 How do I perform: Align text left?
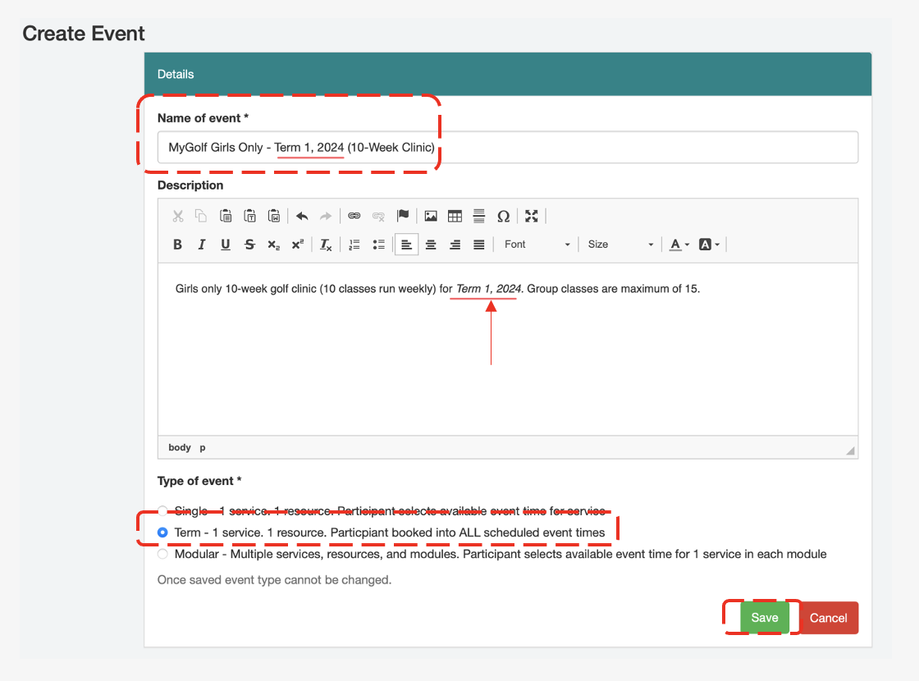406,245
